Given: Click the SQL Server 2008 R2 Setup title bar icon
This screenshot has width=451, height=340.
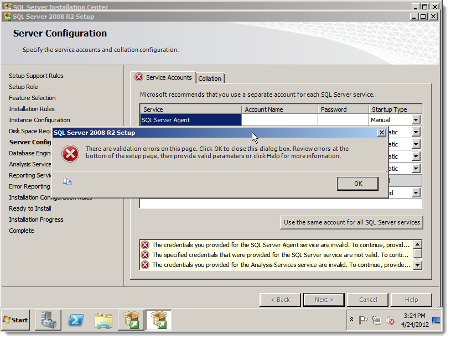Looking at the screenshot, I should click(7, 17).
